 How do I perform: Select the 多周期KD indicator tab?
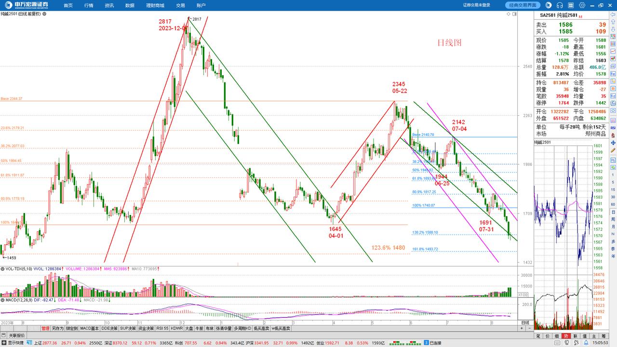click(x=243, y=328)
